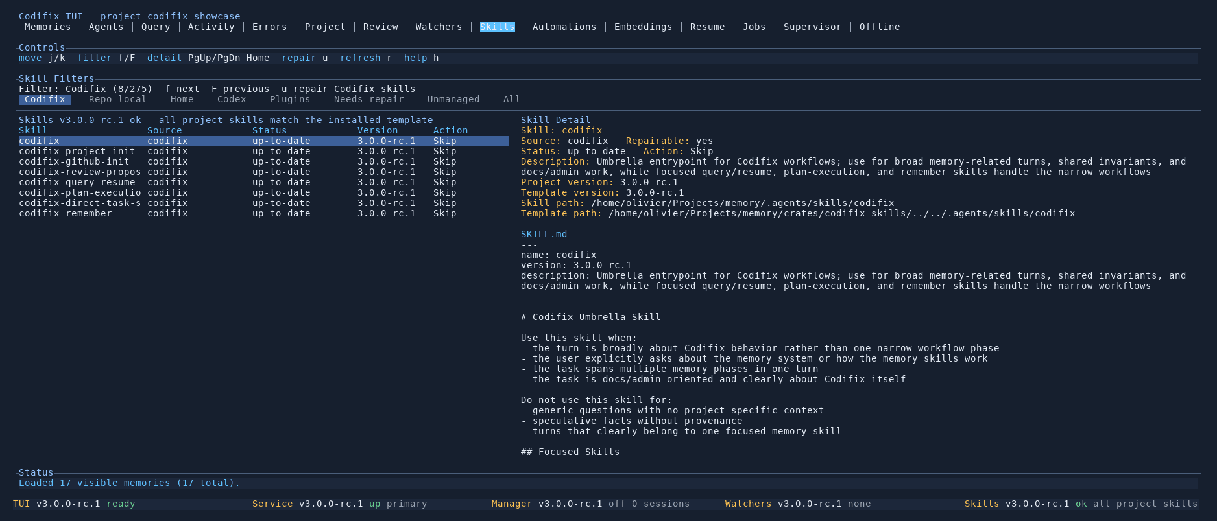Open the Agents tab
This screenshot has width=1217, height=521.
coord(106,27)
